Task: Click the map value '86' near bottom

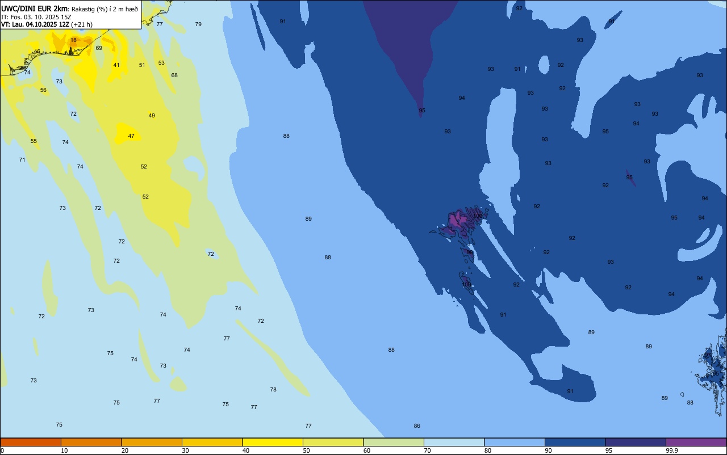Action: click(x=417, y=426)
